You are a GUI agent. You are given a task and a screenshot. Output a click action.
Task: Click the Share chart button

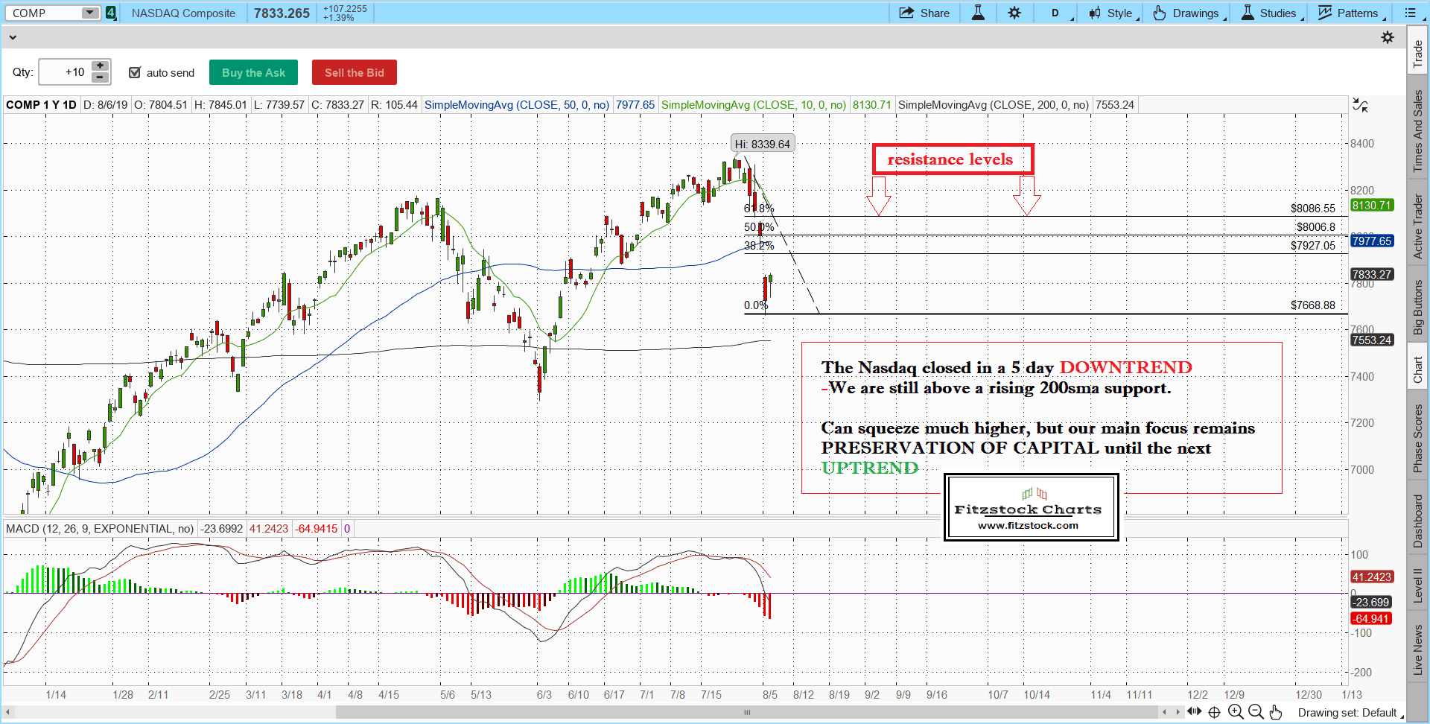924,13
